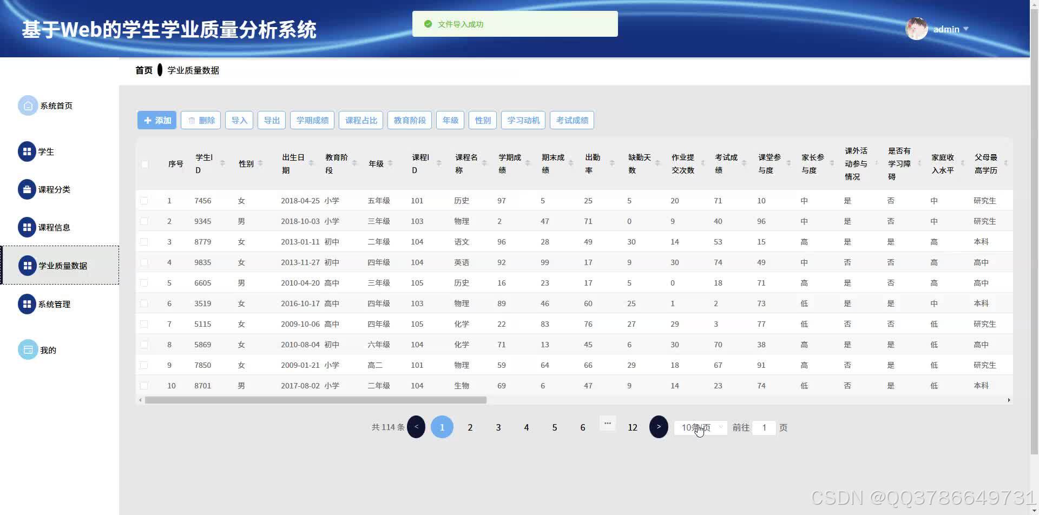This screenshot has width=1039, height=515.
Task: Sort by 出生日期 column arrows
Action: point(311,163)
